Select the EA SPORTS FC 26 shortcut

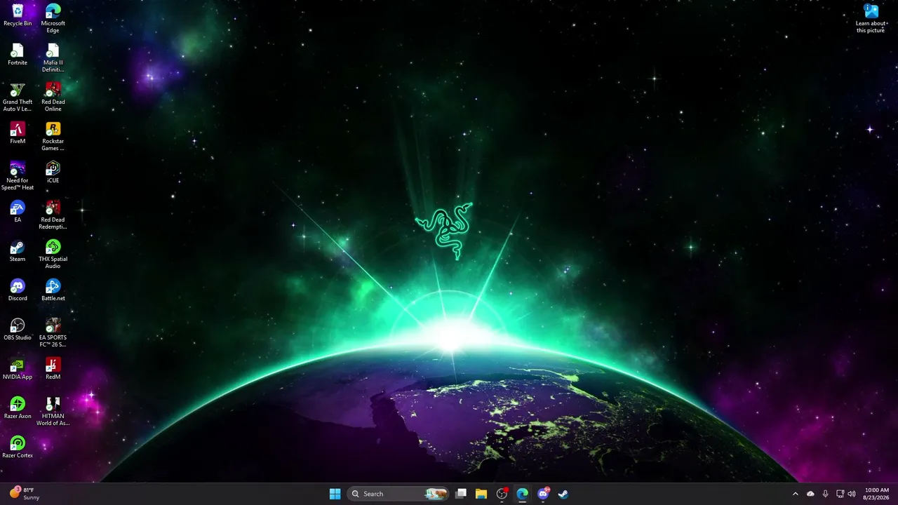click(x=53, y=333)
